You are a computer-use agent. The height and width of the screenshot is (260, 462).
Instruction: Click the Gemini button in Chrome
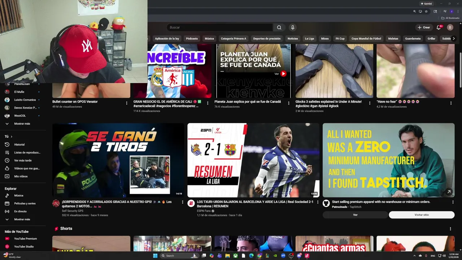(x=426, y=4)
